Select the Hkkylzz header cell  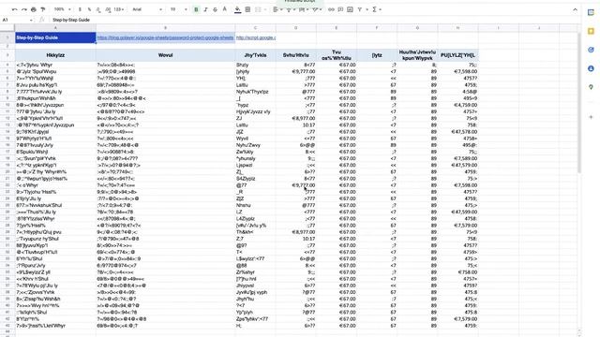tap(55, 55)
